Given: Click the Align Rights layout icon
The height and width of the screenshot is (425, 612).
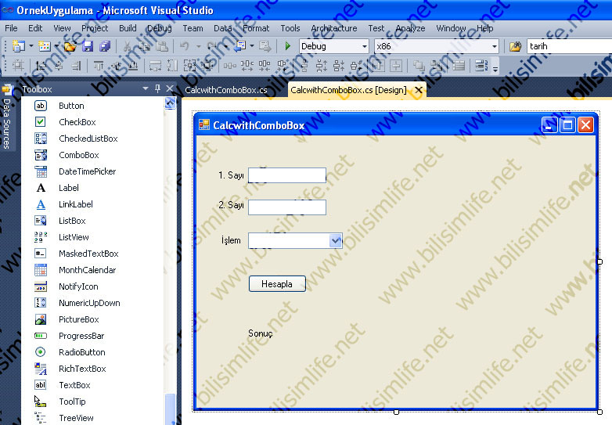Looking at the screenshot, I should 76,65.
